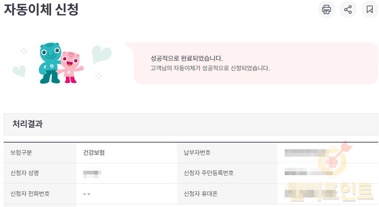Open the share options icon
The image size is (379, 207).
(348, 9)
